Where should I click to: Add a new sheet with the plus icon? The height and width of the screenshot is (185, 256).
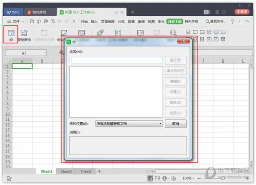[x=99, y=171]
